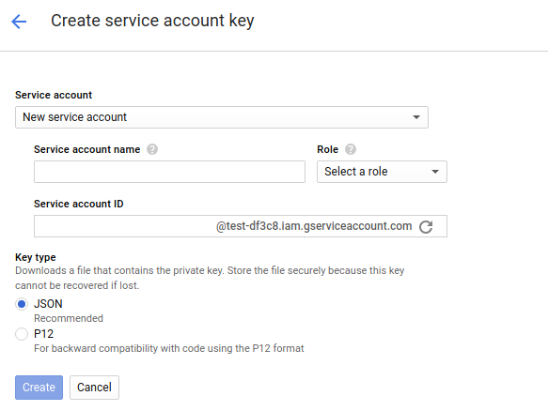Click the @test-df3c8.iam.gserviceaccount.com suffix
Viewport: 548px width, 411px height.
tap(314, 226)
